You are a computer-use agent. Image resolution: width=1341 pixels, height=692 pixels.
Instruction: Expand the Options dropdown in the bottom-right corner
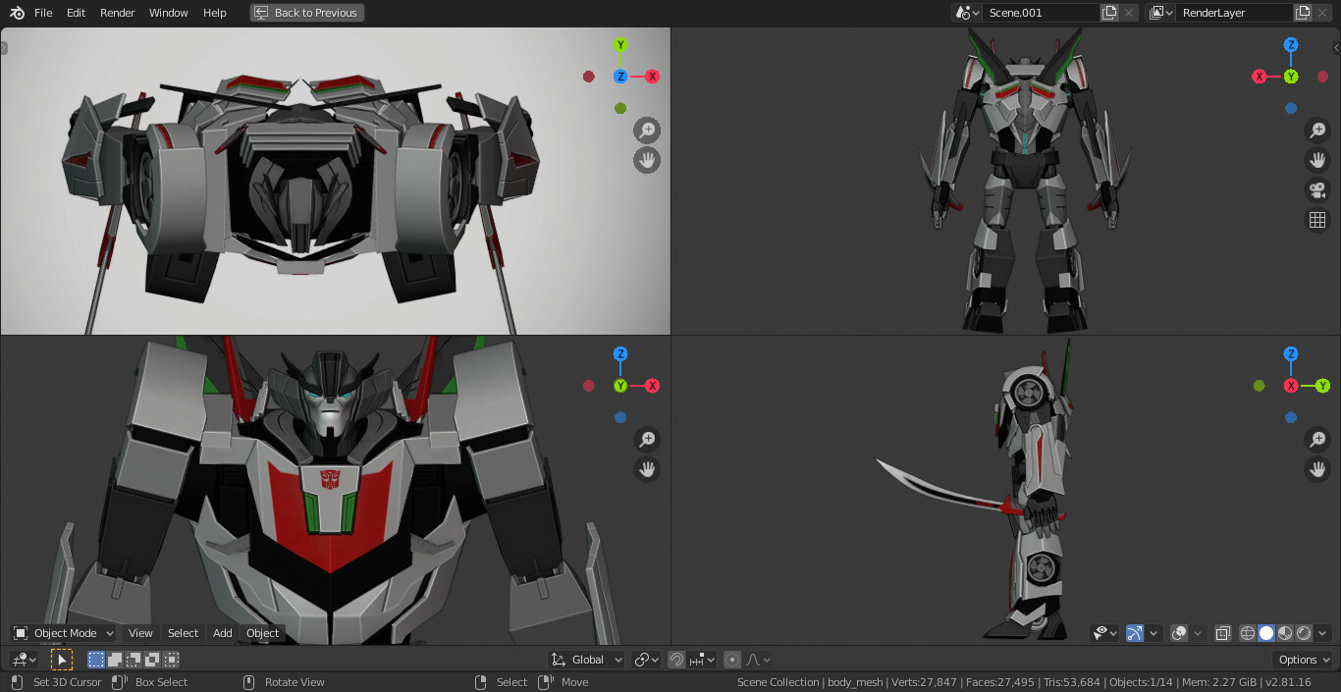tap(1302, 659)
